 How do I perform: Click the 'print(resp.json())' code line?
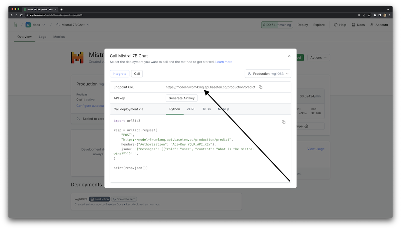131,168
